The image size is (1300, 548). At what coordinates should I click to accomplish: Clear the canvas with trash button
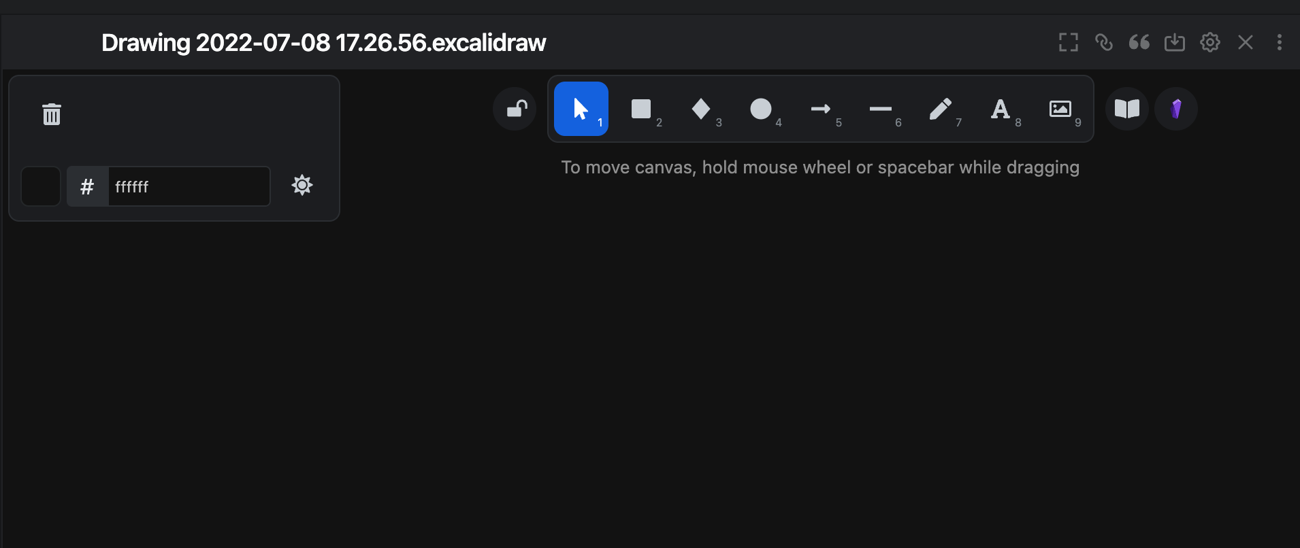pyautogui.click(x=51, y=114)
